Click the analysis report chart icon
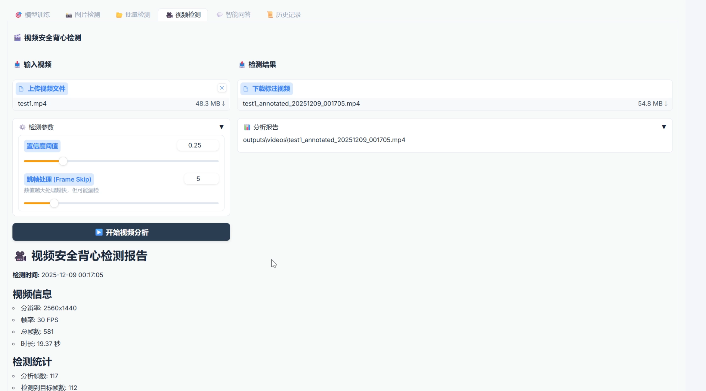Image resolution: width=706 pixels, height=391 pixels. (247, 127)
